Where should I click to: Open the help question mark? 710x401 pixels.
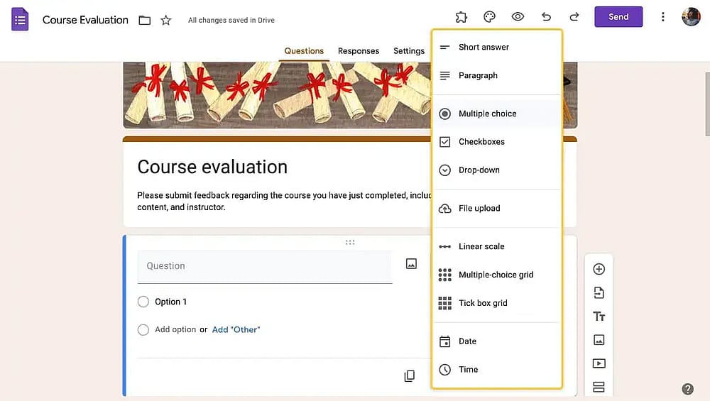[x=687, y=389]
